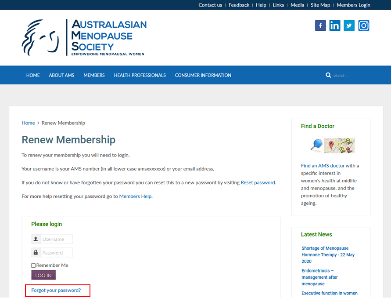Image resolution: width=391 pixels, height=298 pixels.
Task: Click the Forgot your password link
Action: pos(56,290)
